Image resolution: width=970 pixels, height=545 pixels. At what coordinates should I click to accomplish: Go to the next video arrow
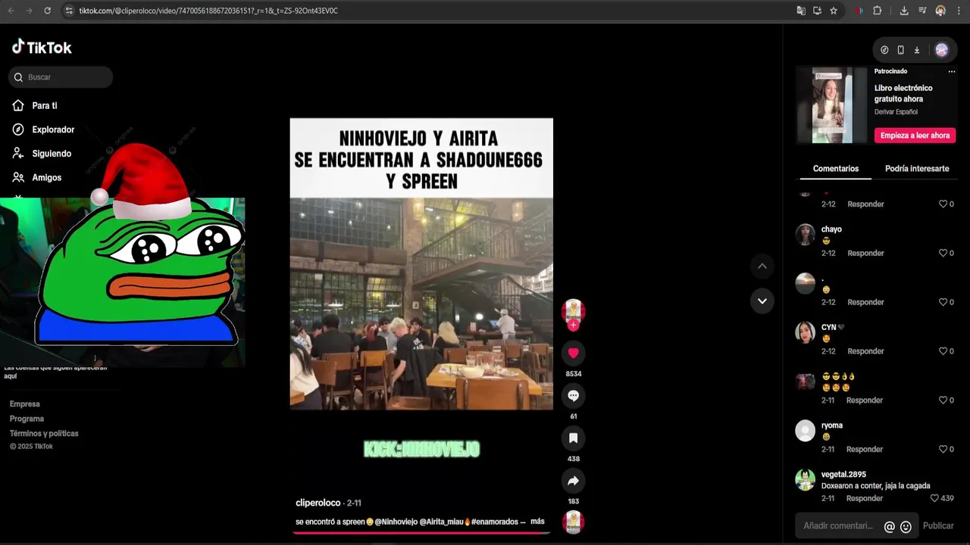762,301
